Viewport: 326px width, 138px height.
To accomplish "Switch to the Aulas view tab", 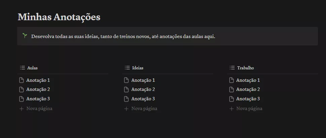I will tap(32, 68).
